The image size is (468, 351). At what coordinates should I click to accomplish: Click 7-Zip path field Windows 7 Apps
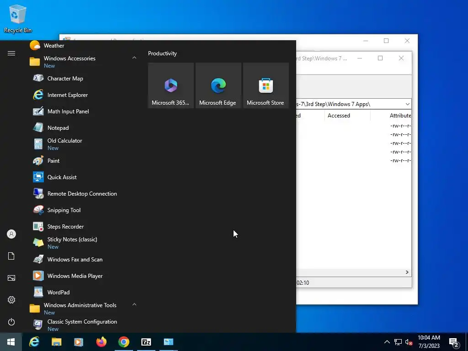click(x=349, y=104)
